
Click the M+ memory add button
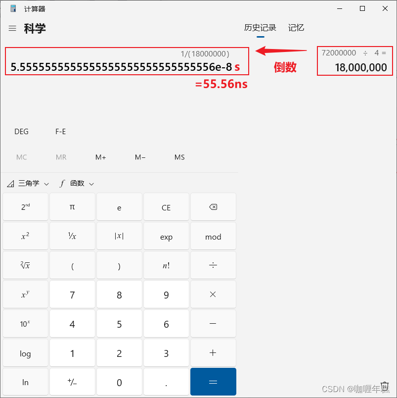point(101,157)
